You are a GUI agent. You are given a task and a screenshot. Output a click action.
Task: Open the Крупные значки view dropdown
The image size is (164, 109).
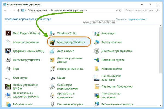coord(138,19)
